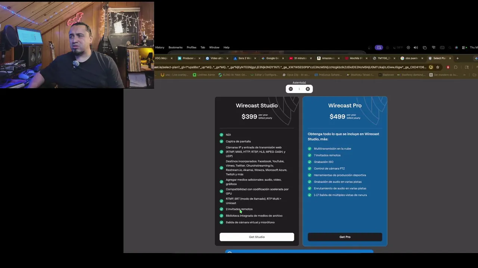Close the Amazon.com tab

coord(339,58)
